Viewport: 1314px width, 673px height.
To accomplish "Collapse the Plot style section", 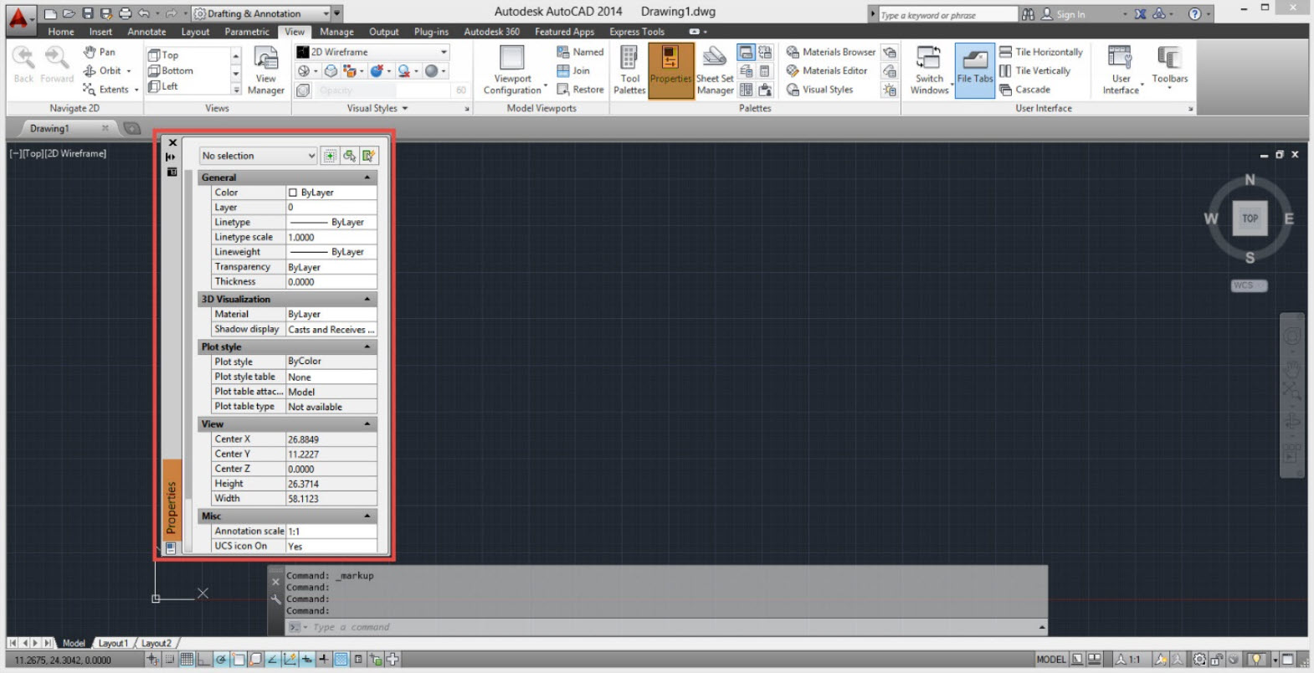I will pyautogui.click(x=367, y=347).
